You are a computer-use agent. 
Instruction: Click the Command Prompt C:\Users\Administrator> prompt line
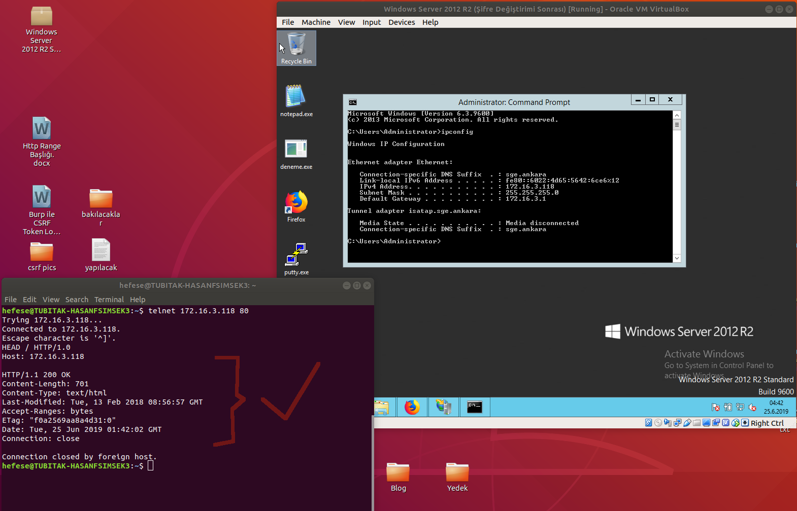[394, 241]
